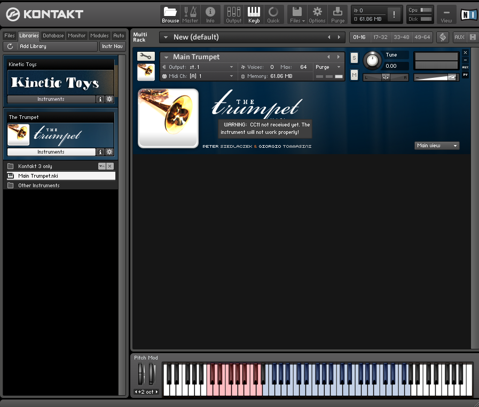Viewport: 479px width, 407px height.
Task: Toggle rack header minimize icon
Action: click(x=443, y=37)
